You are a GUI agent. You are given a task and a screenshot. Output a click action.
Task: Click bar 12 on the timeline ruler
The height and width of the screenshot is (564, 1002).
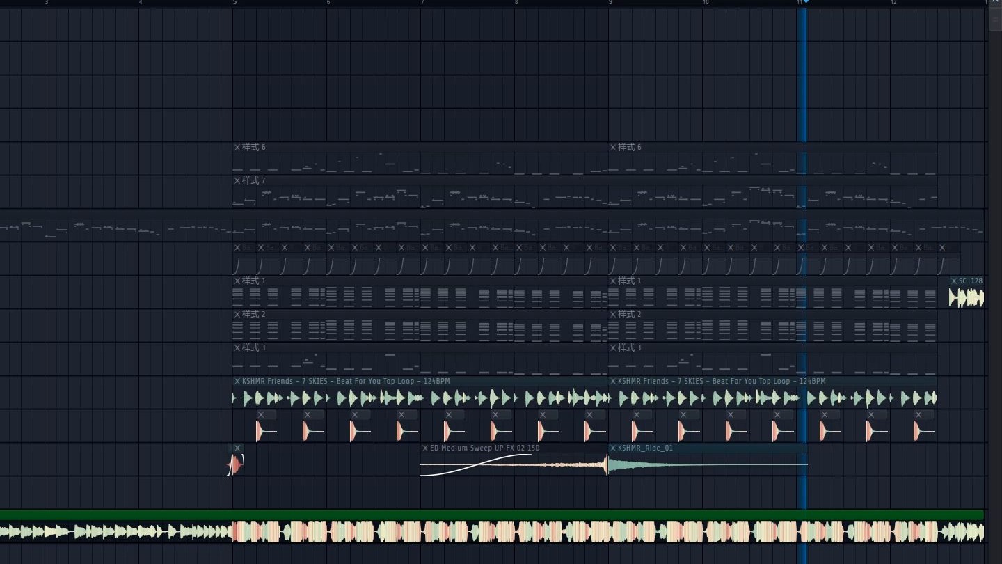pos(893,3)
